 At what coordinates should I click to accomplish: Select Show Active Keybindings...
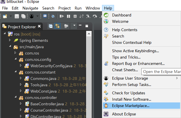141,51
